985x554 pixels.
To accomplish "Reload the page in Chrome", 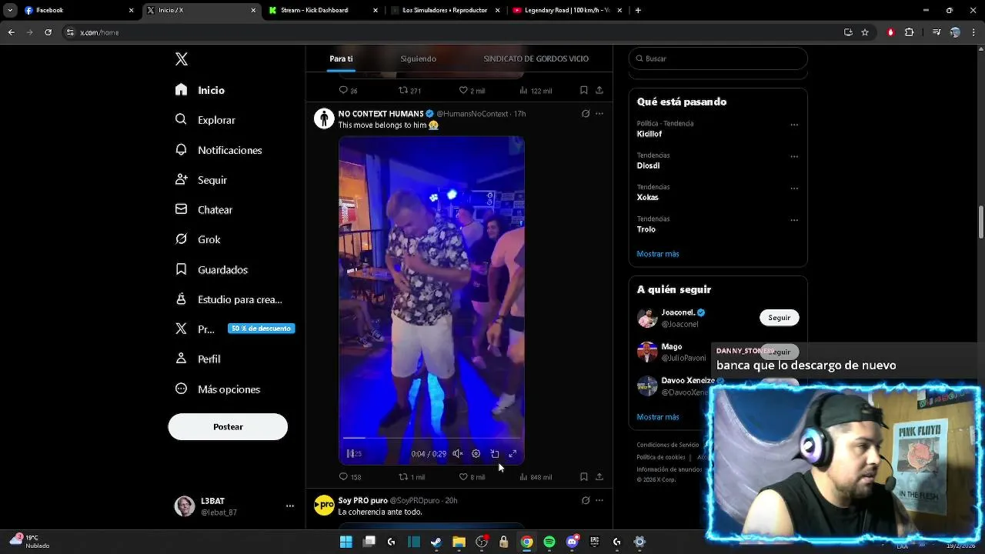I will pyautogui.click(x=48, y=32).
